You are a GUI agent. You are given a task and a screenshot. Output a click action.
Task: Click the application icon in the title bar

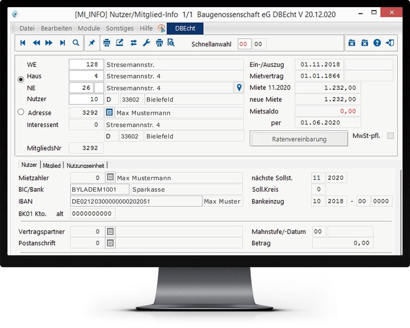16,14
